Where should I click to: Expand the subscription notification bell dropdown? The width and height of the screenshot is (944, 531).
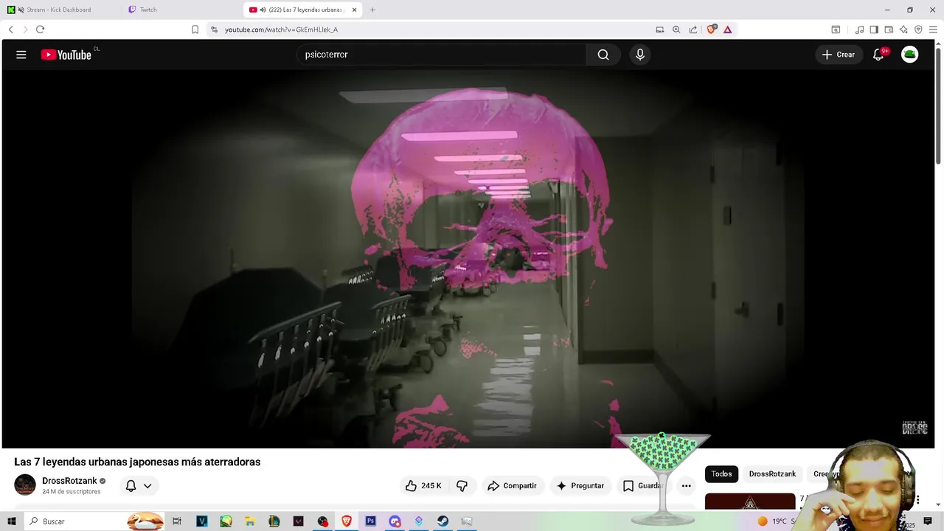click(x=139, y=486)
